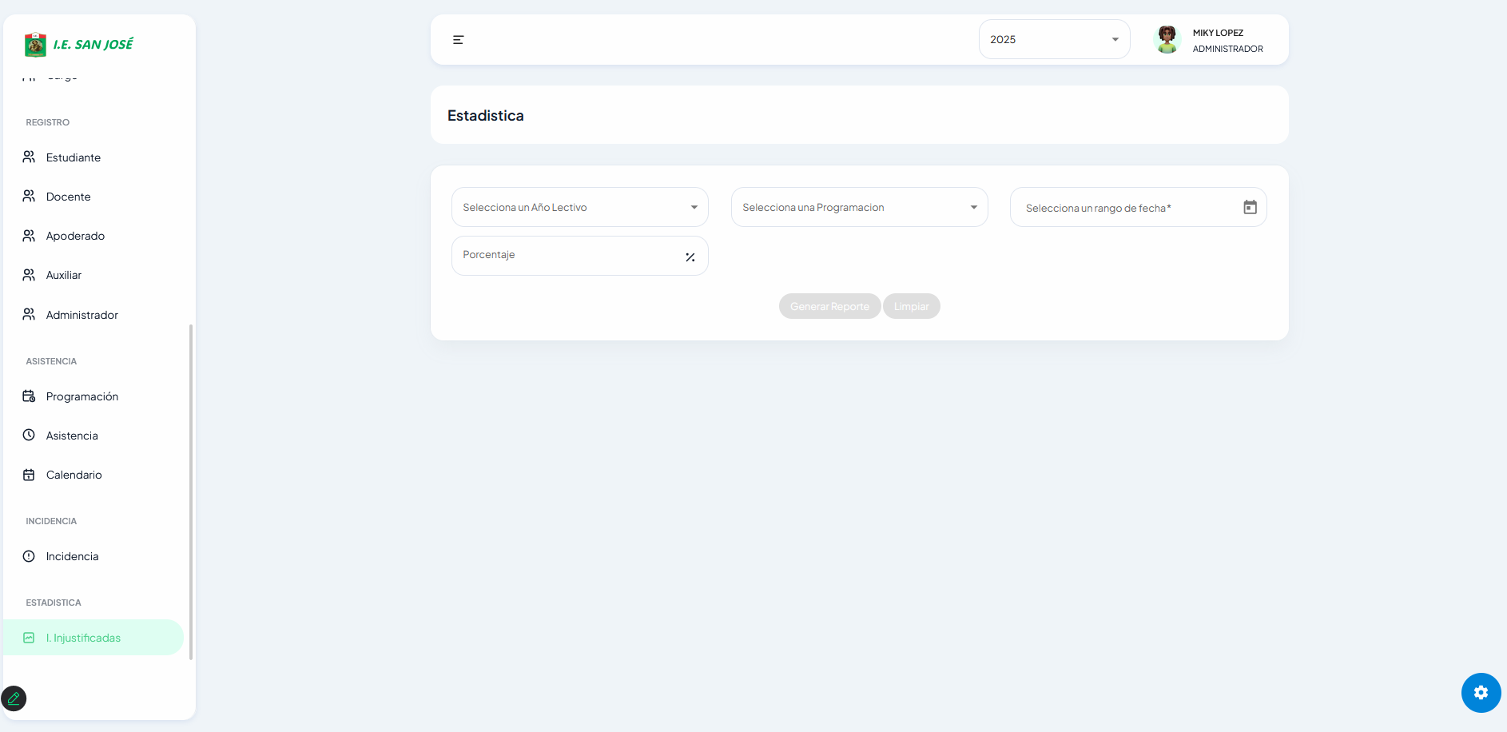The image size is (1507, 732).
Task: Select I. Injustificadas in the sidebar
Action: [x=83, y=638]
